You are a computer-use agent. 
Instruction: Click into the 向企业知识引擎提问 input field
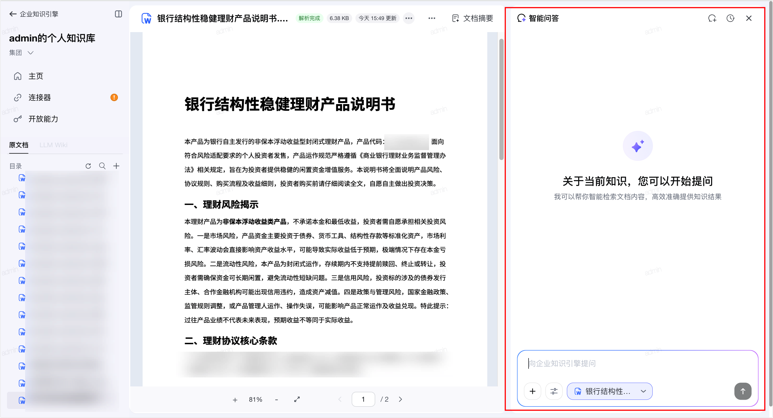click(x=637, y=364)
